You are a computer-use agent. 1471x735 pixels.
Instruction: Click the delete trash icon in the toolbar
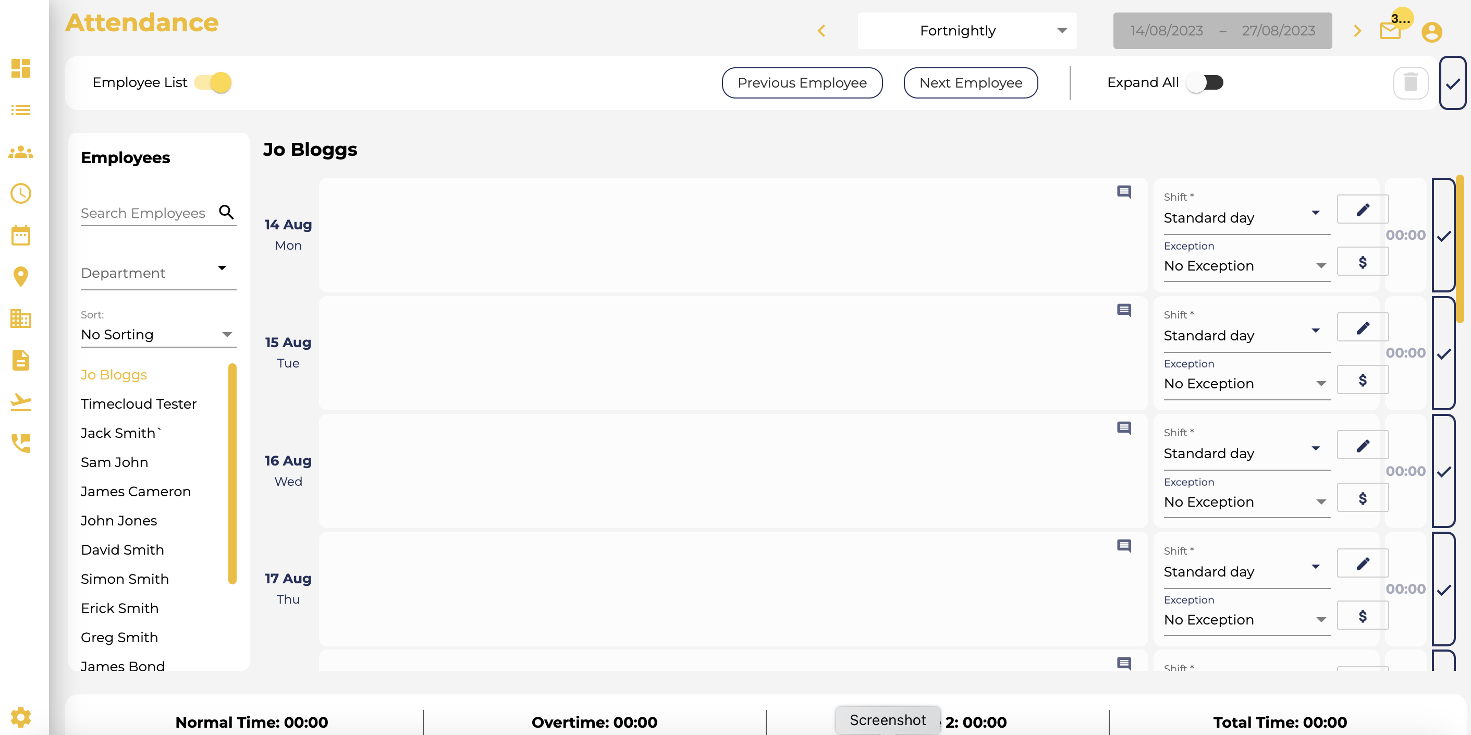1411,82
